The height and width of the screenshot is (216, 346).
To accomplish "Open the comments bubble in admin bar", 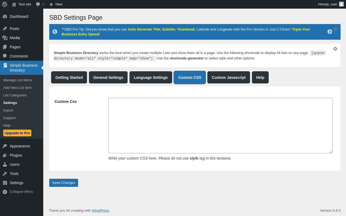I will pos(38,4).
